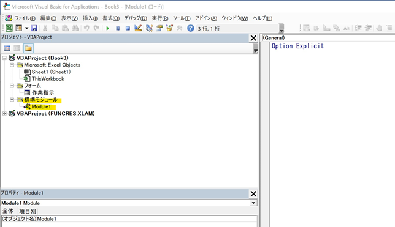Open the Object Browser toolbar icon
The width and height of the screenshot is (395, 227).
click(x=169, y=28)
